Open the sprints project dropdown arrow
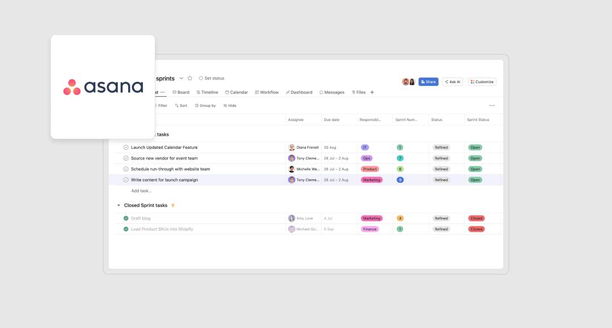 click(181, 78)
